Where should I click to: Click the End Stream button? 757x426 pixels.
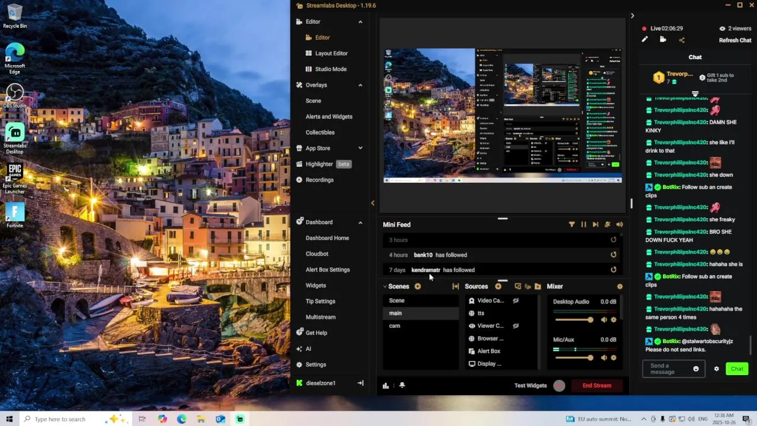(x=597, y=386)
